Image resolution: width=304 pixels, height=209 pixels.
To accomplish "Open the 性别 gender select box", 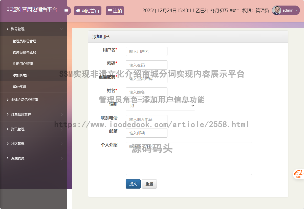I will click(160, 106).
